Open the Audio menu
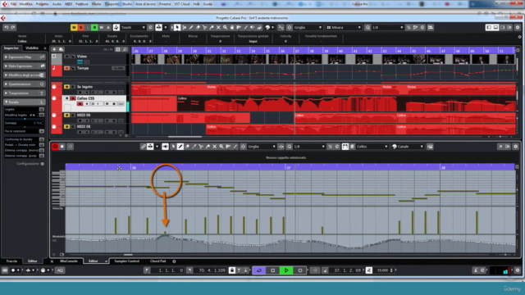The width and height of the screenshot is (525, 295). 57,4
